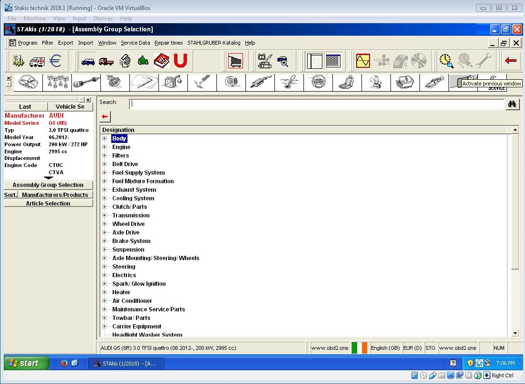Expand the vehicle details down arrow
Viewport: 525px width, 384px height.
(49, 178)
